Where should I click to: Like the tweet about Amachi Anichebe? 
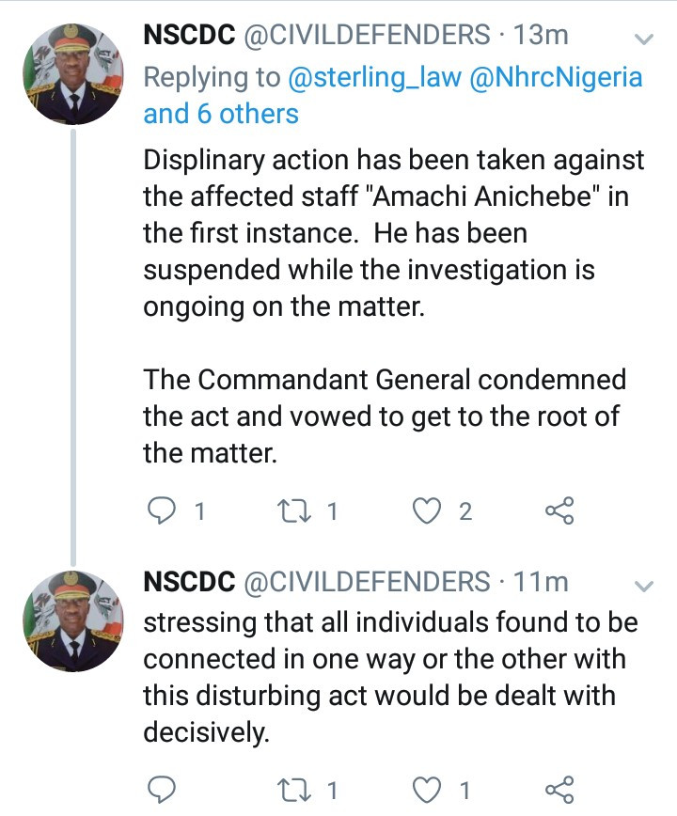[427, 511]
